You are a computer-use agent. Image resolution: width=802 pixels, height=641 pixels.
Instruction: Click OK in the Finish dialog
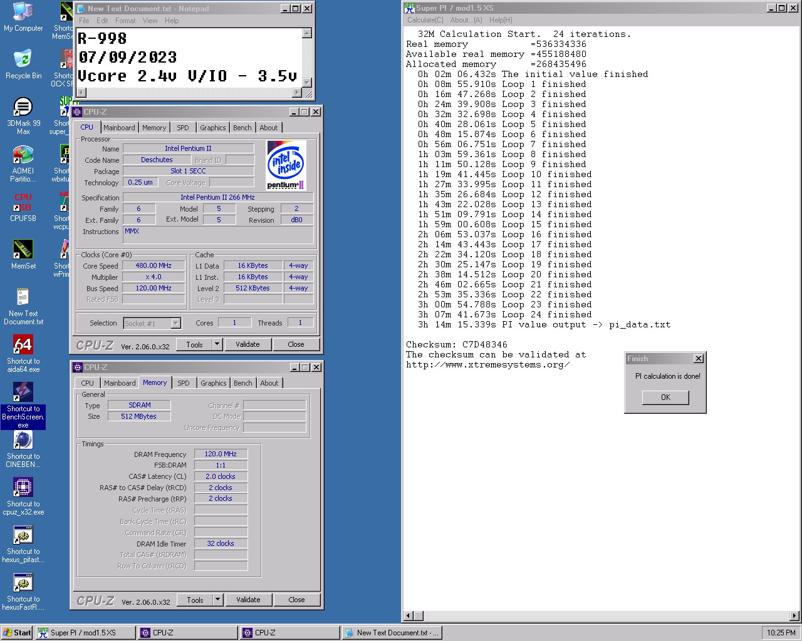coord(665,397)
